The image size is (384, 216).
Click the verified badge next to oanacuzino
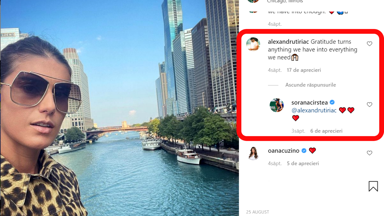(304, 151)
